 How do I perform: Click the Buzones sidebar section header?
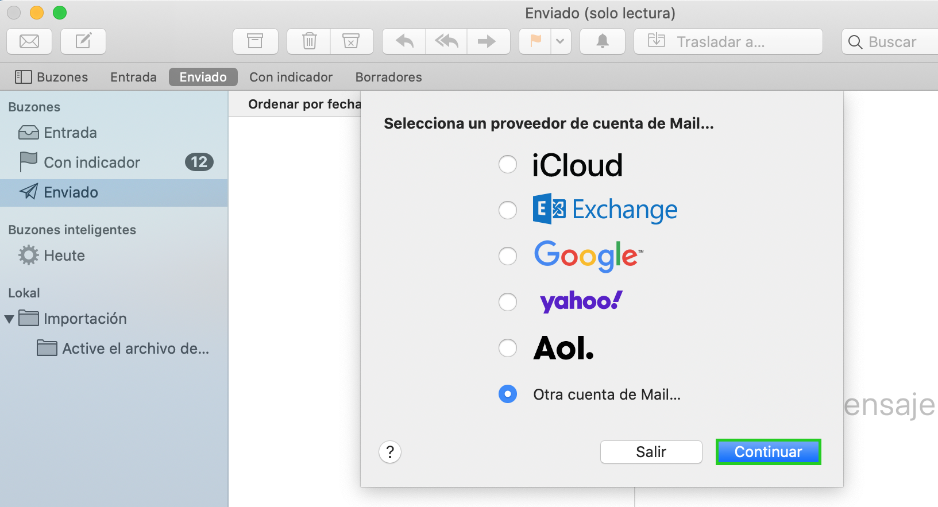(x=34, y=107)
